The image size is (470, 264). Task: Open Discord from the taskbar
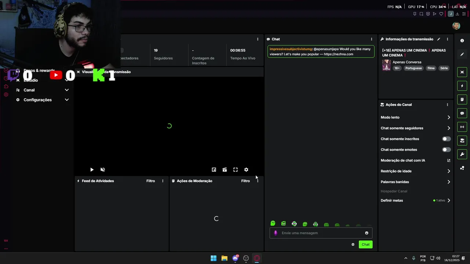point(235,258)
